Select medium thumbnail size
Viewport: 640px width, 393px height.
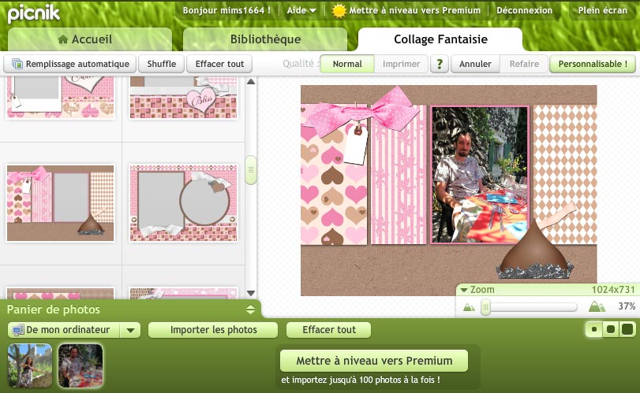(611, 329)
